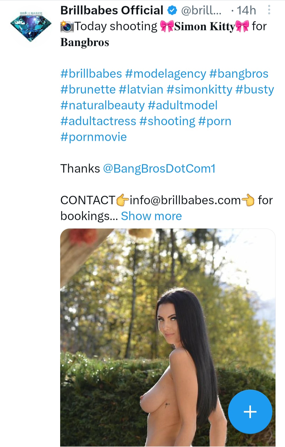Tap the blue compose plus button

[250, 412]
